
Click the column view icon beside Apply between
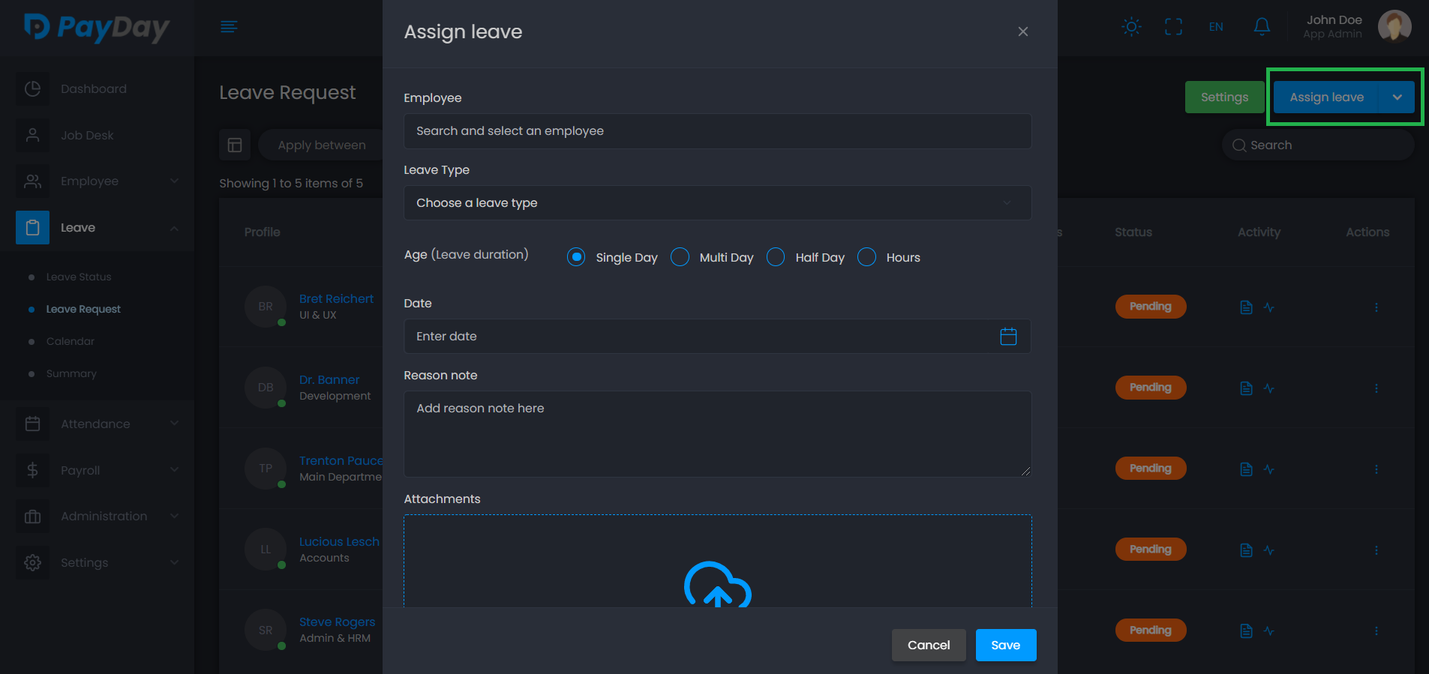[x=235, y=145]
